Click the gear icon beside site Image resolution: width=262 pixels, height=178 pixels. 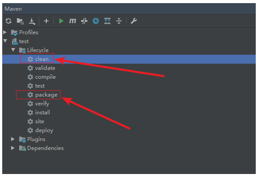coord(30,121)
